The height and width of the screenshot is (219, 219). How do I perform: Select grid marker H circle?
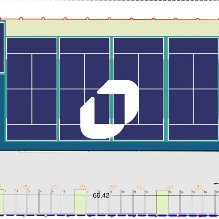112,186
